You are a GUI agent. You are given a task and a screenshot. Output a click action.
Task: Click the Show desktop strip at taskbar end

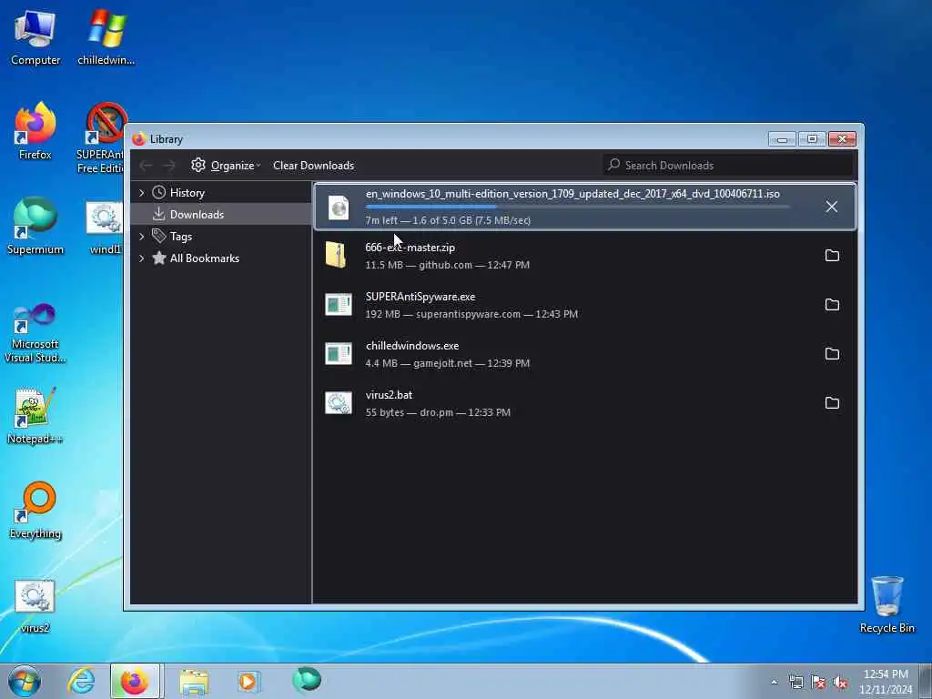click(x=926, y=681)
